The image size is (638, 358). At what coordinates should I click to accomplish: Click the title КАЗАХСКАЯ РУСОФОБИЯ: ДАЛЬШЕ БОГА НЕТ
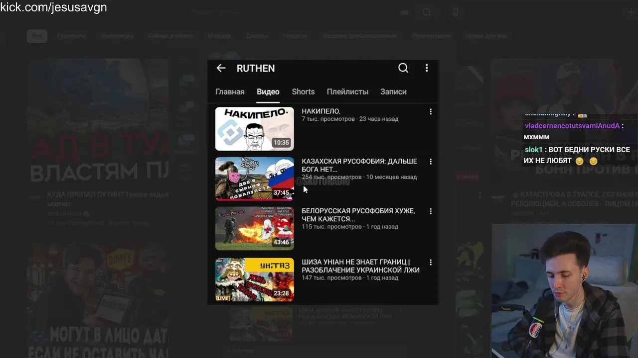(x=359, y=165)
